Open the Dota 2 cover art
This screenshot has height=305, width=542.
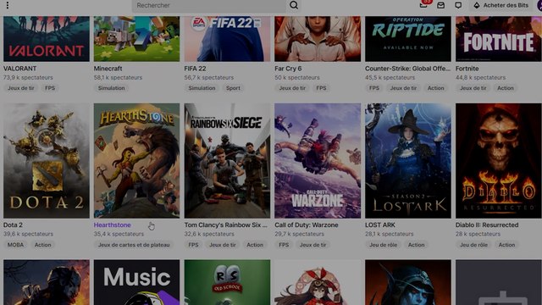(x=47, y=160)
